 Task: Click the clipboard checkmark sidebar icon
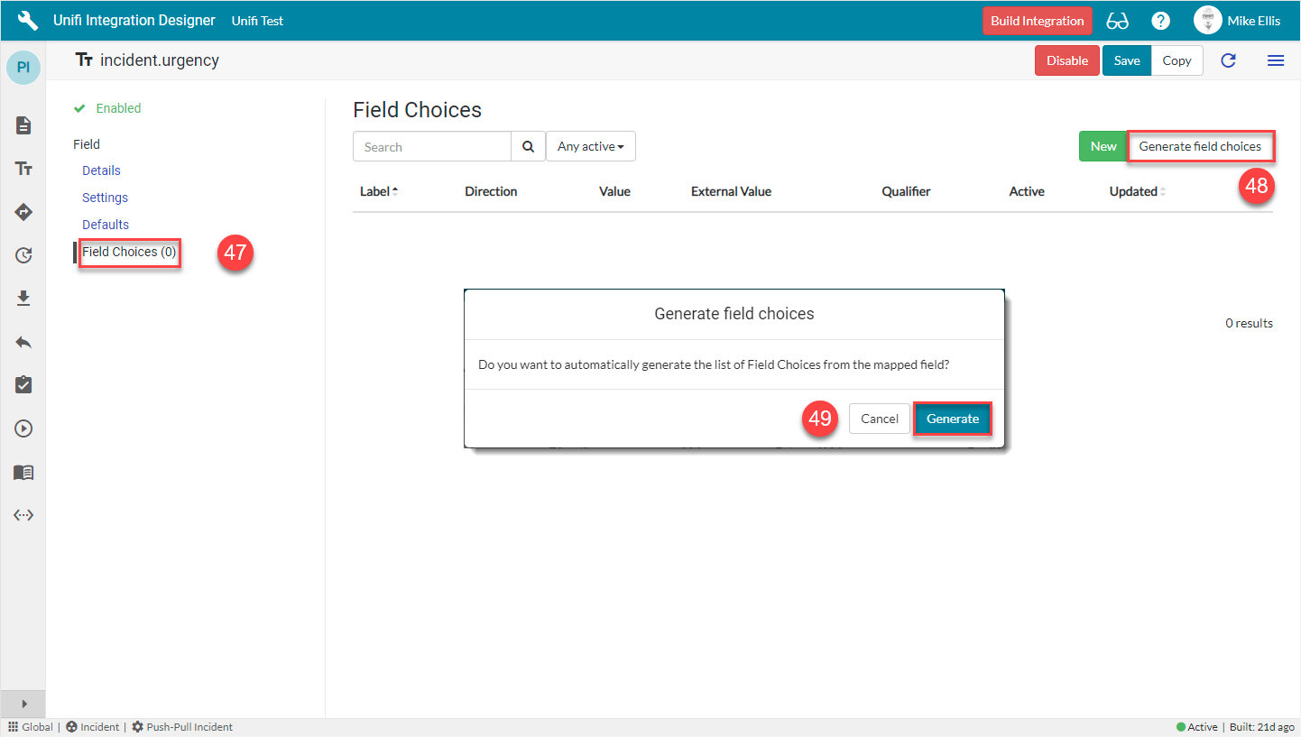pos(23,385)
